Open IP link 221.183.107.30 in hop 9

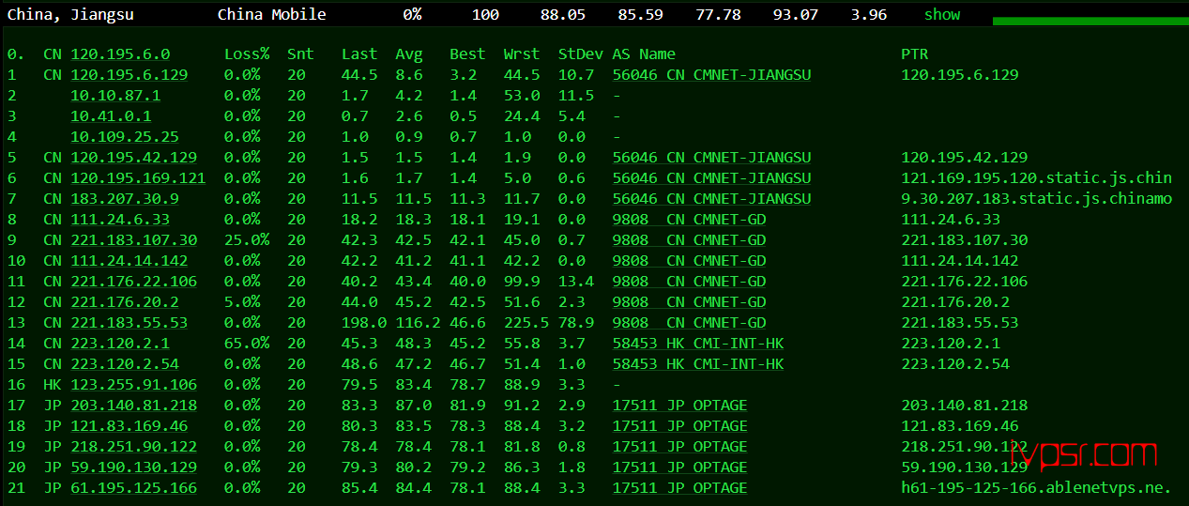point(134,240)
